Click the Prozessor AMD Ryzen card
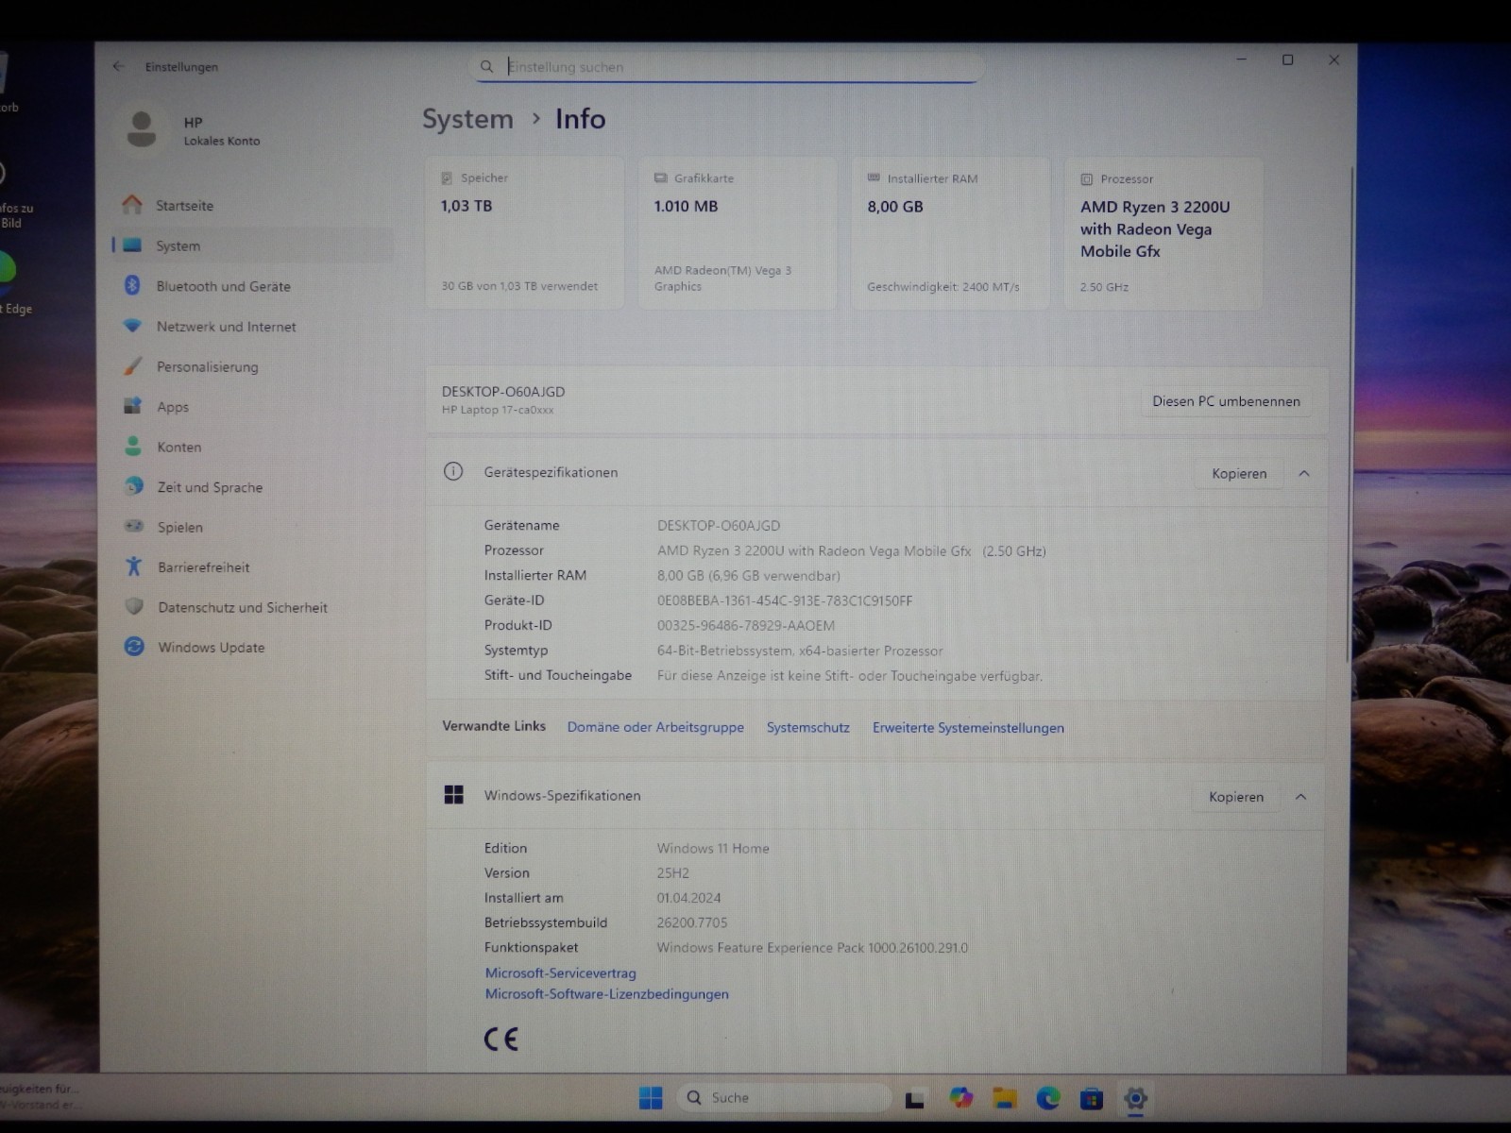 pyautogui.click(x=1163, y=233)
